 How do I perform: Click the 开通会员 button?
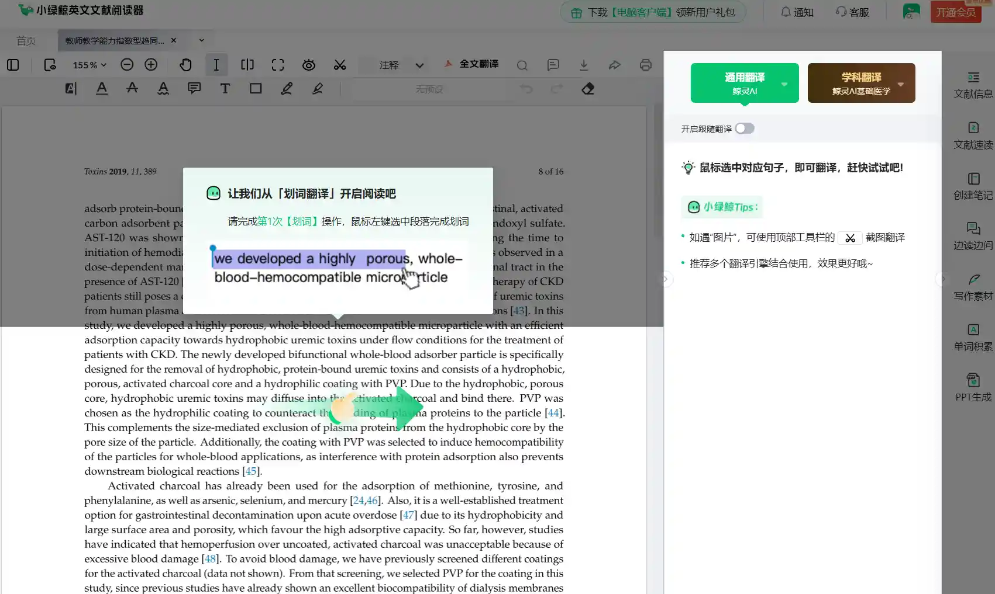tap(955, 12)
